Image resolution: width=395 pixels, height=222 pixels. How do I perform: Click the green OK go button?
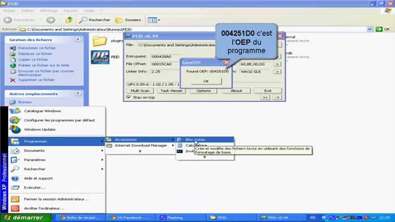pos(382,29)
